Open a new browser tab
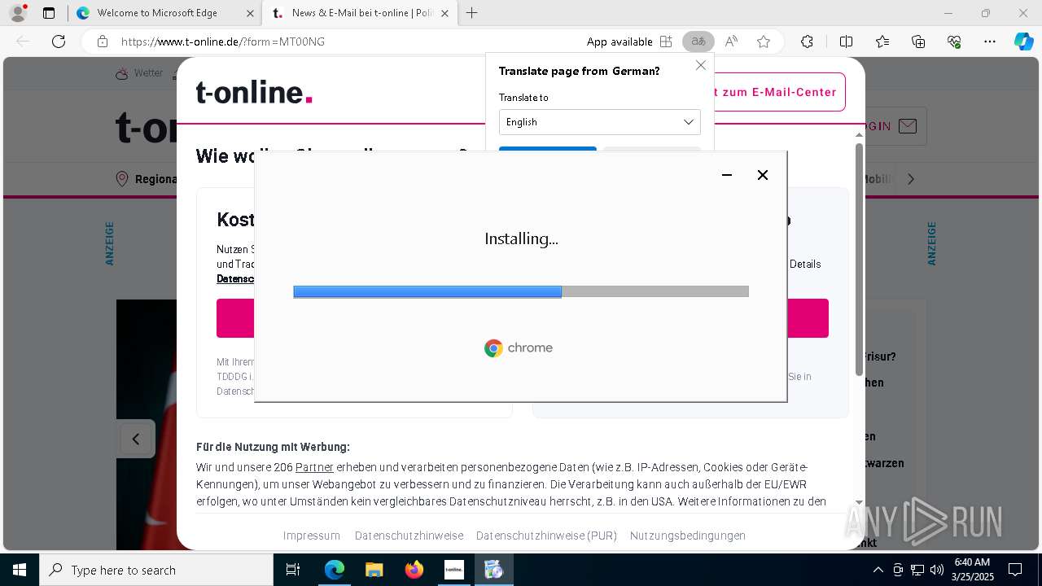Viewport: 1042px width, 586px height. (472, 13)
